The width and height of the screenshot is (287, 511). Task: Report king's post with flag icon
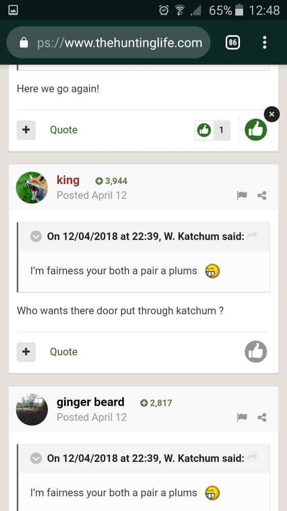[x=242, y=196]
